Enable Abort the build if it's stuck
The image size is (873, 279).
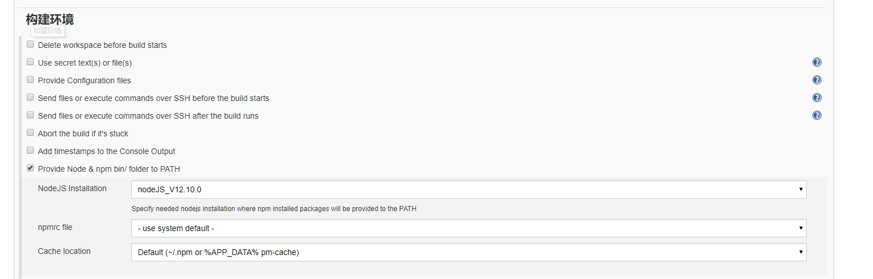click(30, 133)
